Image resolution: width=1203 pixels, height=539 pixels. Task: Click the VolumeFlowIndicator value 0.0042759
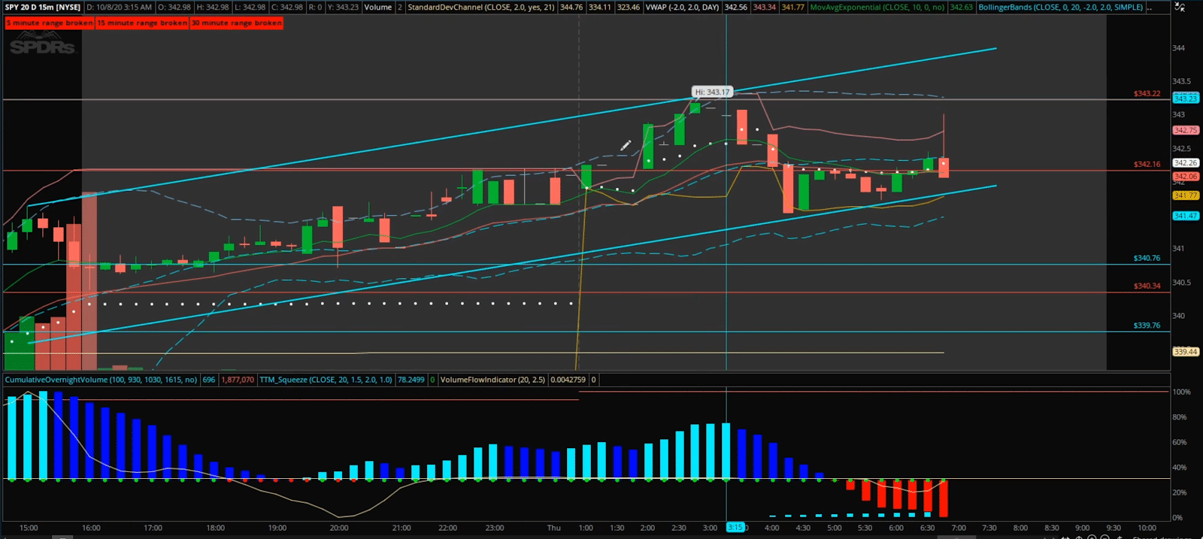tap(568, 380)
